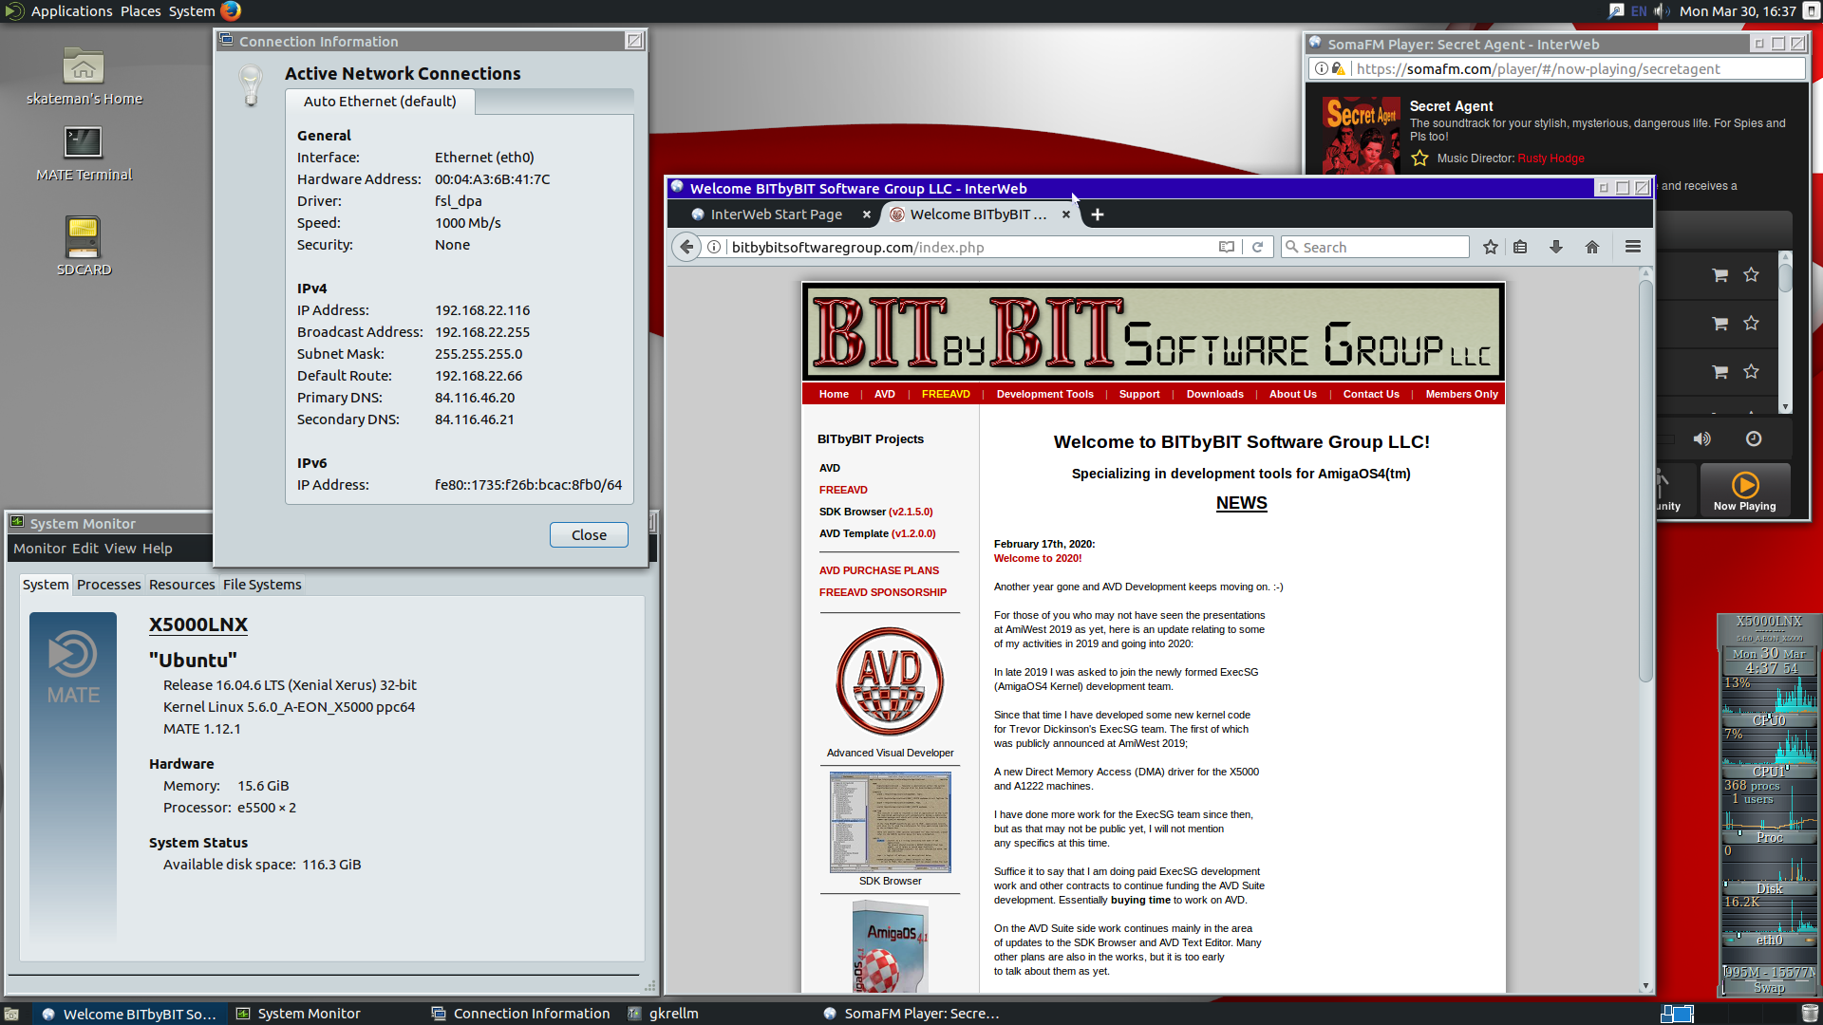Switch to SomaFM Player in bottom taskbar
This screenshot has height=1025, width=1823.
tap(911, 1014)
